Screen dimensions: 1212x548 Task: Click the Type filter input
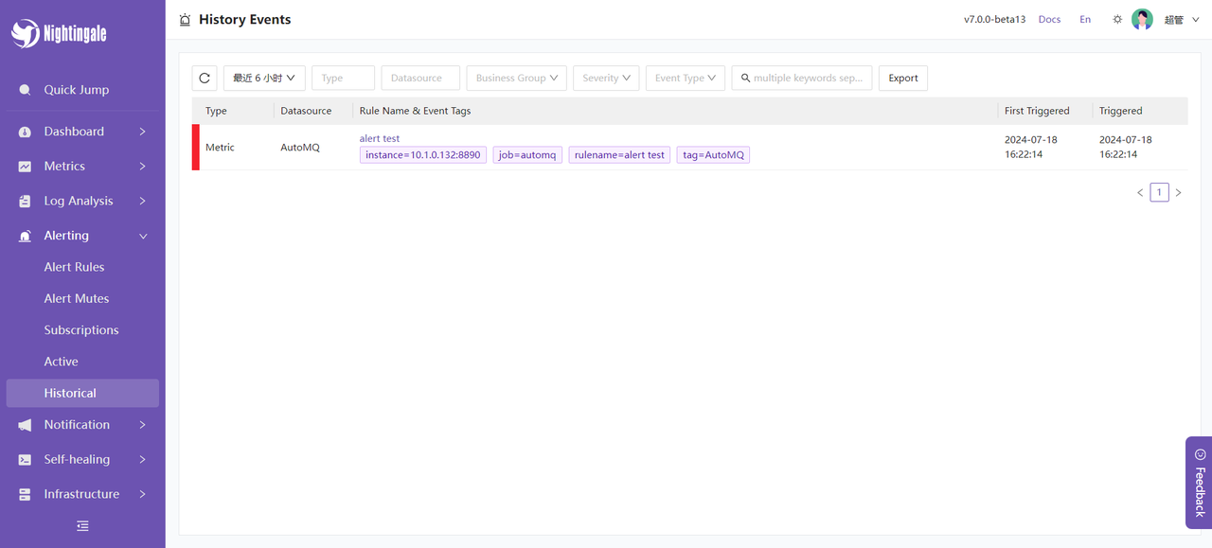tap(344, 78)
